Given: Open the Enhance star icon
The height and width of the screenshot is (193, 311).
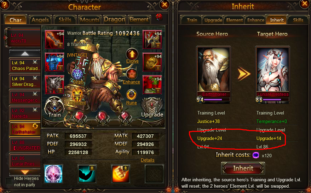Looking at the screenshot, I should pos(132,75).
